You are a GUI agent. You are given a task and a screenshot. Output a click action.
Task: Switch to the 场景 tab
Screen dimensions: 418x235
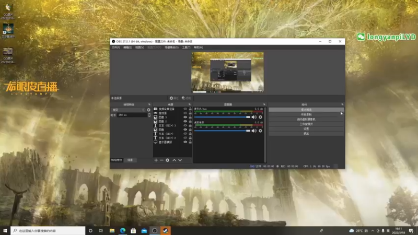click(130, 160)
